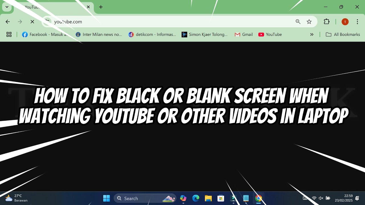Switch to Chrome in the taskbar
365x205 pixels.
(x=258, y=198)
